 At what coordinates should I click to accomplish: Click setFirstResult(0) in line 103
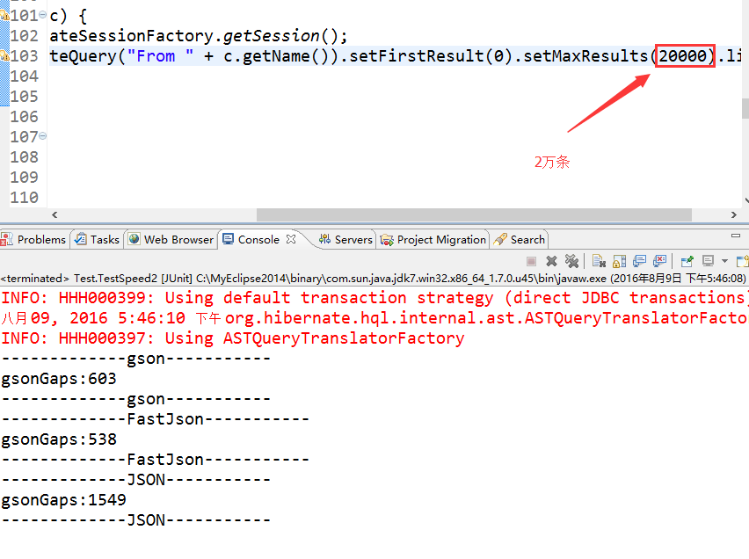(431, 56)
